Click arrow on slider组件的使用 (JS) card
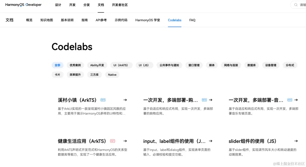Screen dimensions: 306x167 296,141
